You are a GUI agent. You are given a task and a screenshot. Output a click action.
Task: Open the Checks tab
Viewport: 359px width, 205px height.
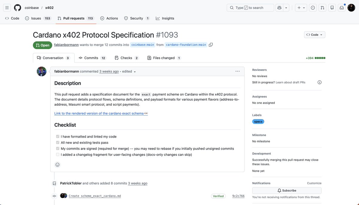pyautogui.click(x=127, y=58)
